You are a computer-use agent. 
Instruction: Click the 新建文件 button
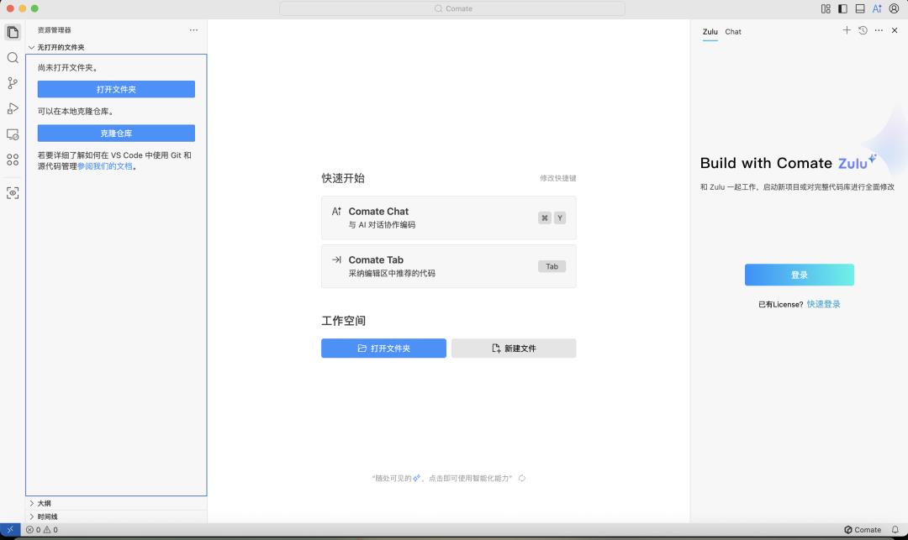tap(514, 348)
